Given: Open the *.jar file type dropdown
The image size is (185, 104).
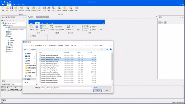Looking at the screenshot, I should [x=102, y=88].
